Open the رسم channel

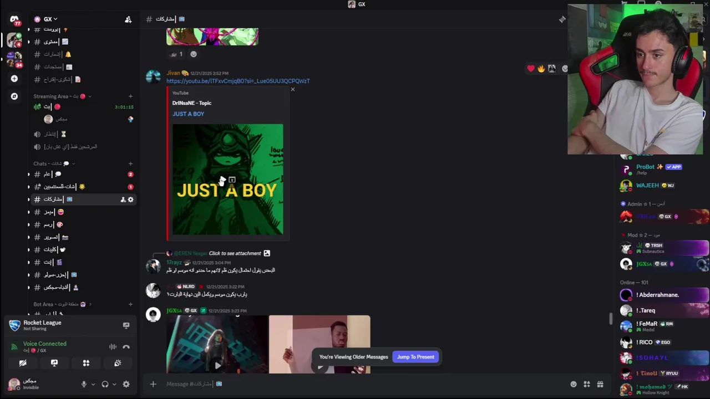pyautogui.click(x=82, y=224)
